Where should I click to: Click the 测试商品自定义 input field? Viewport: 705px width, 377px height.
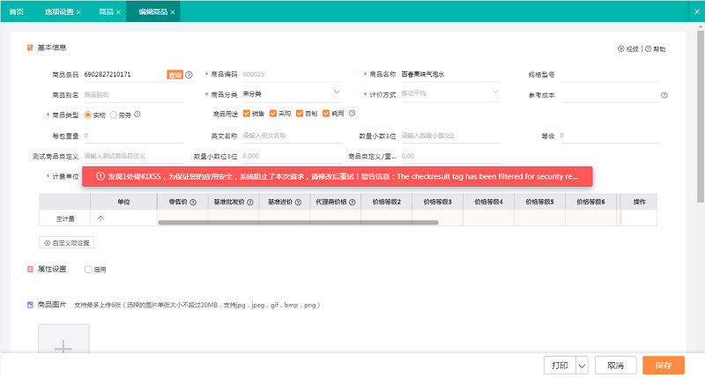pos(134,157)
